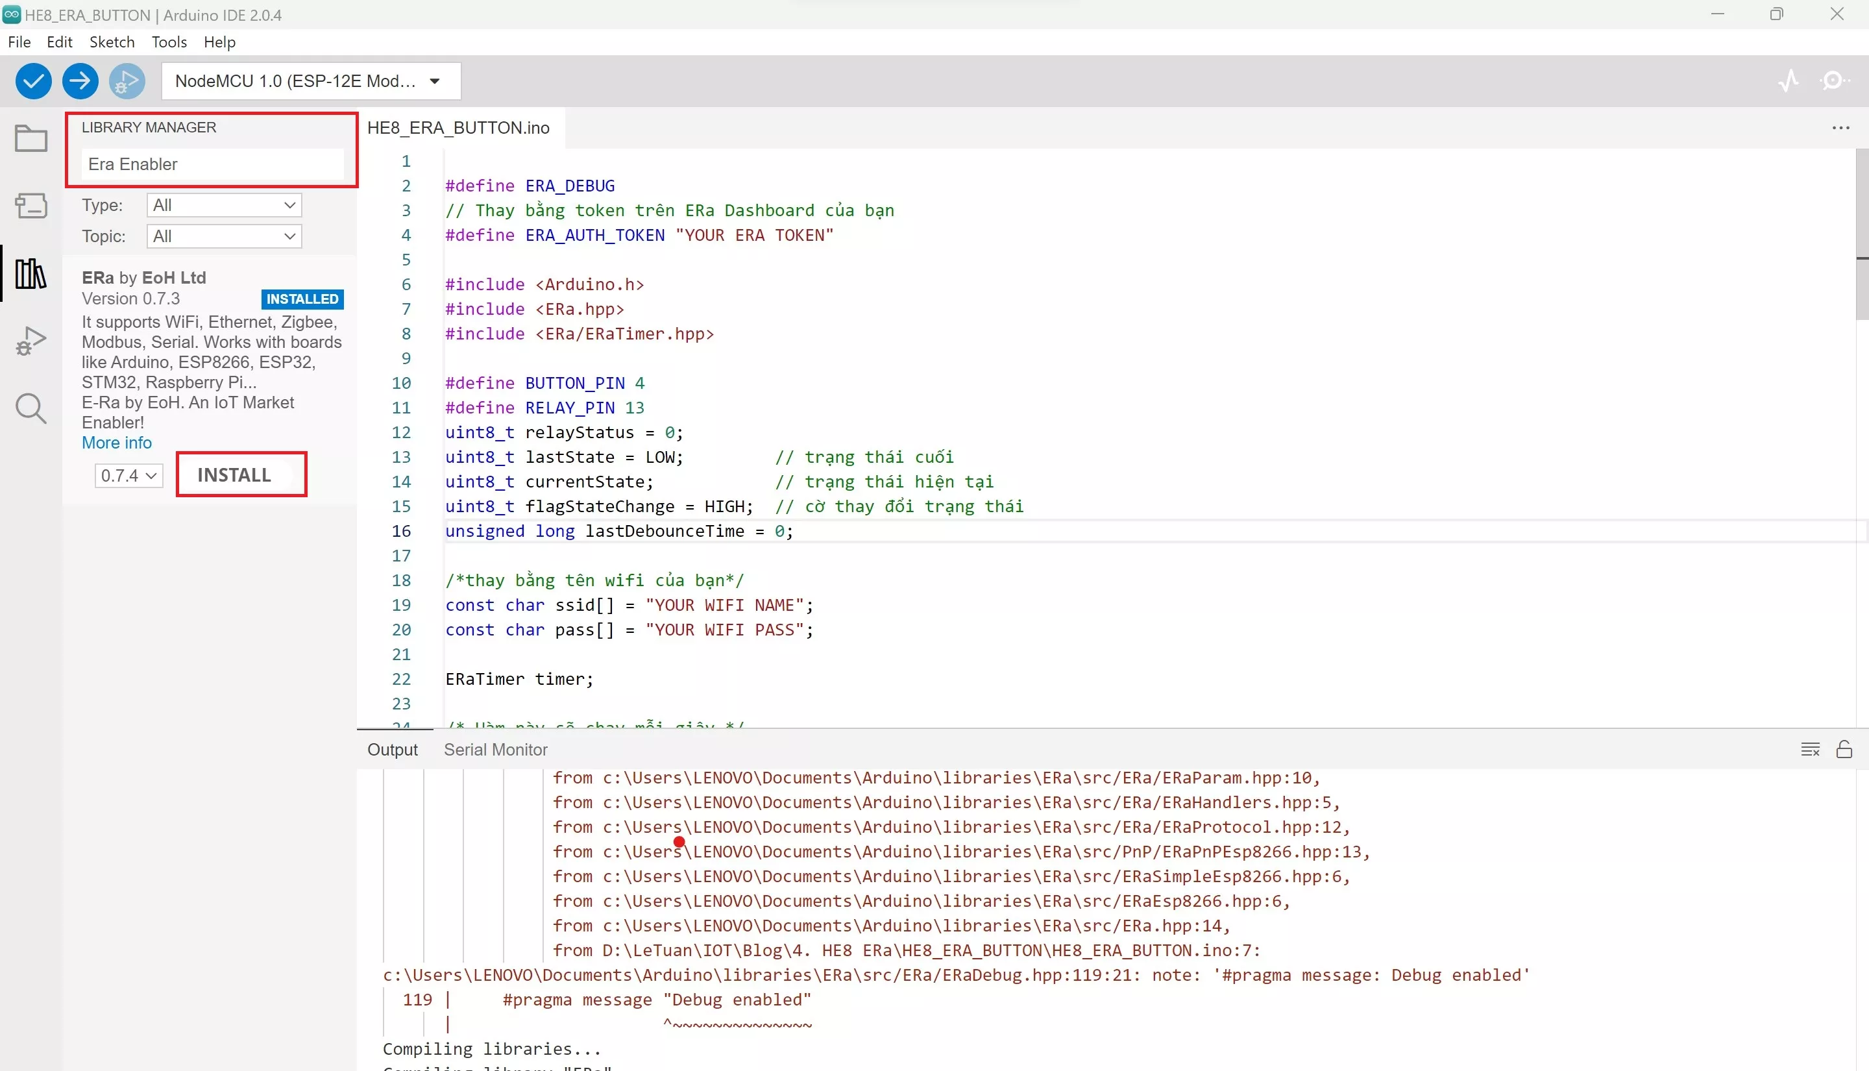Open the 0.7.4 version dropdown

(128, 475)
